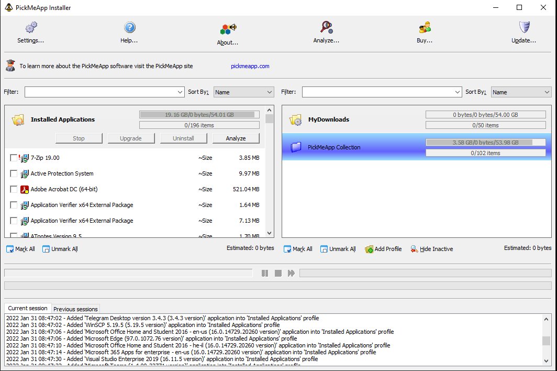
Task: Visit the pickmeapp.com link
Action: tap(250, 66)
